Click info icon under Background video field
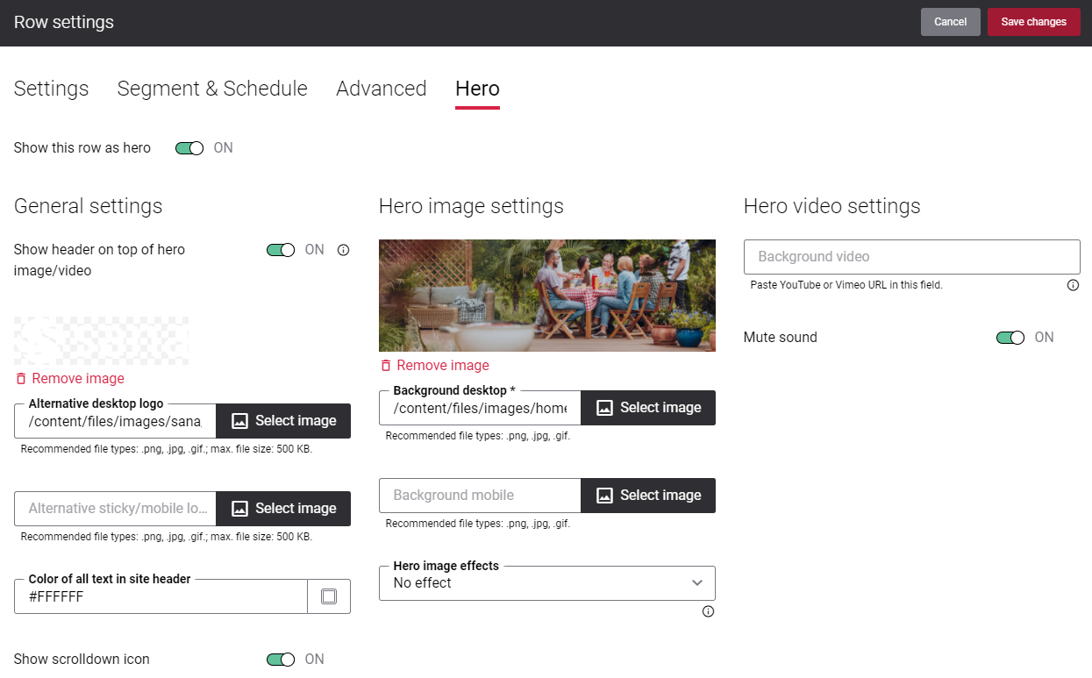The image size is (1092, 678). coord(1073,285)
